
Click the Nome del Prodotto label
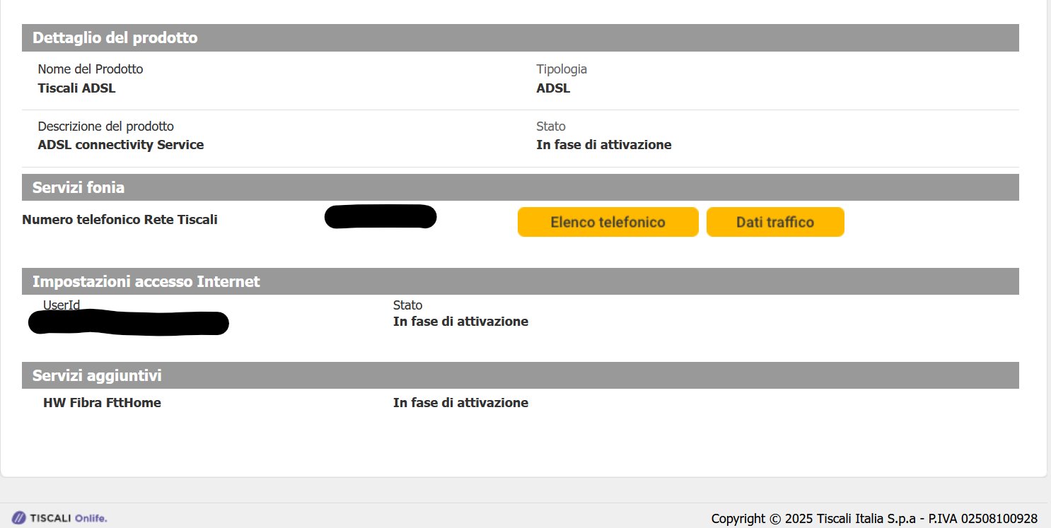tap(91, 69)
